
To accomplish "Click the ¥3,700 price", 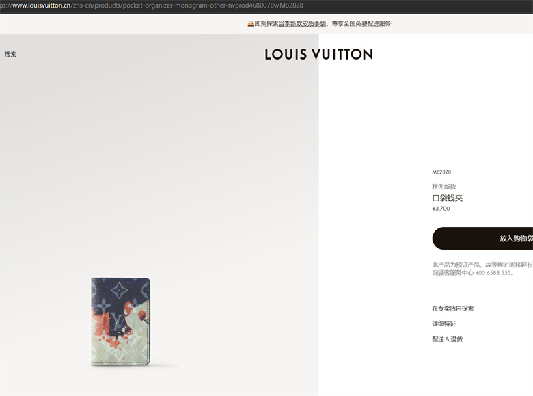I will point(441,209).
